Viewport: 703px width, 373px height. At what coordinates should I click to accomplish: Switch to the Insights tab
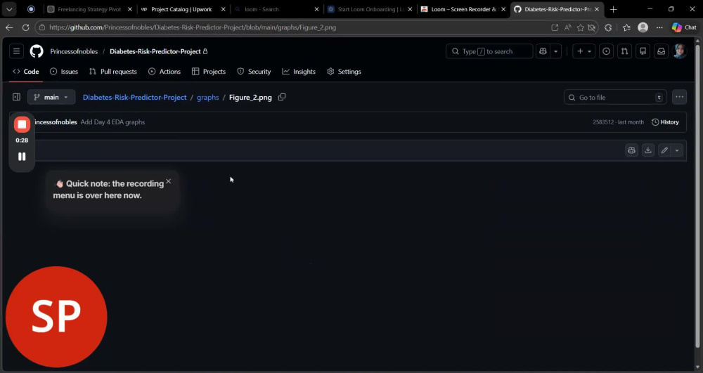click(299, 72)
